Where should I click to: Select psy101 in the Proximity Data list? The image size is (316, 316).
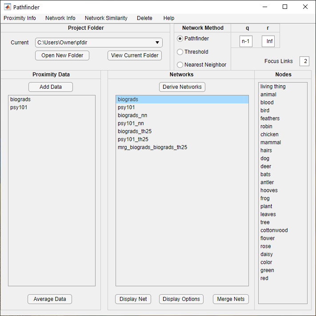click(19, 107)
